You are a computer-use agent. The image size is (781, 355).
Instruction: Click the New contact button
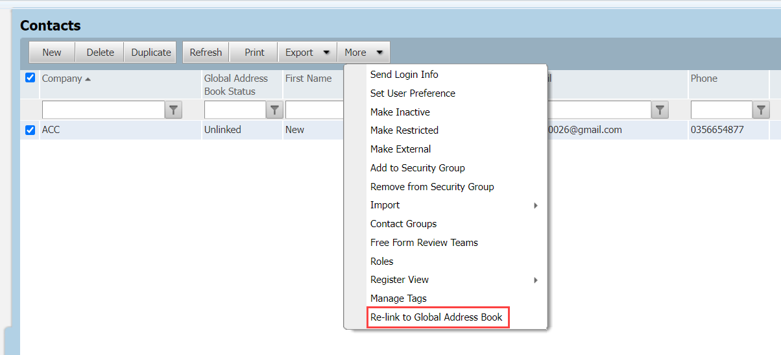tap(52, 53)
